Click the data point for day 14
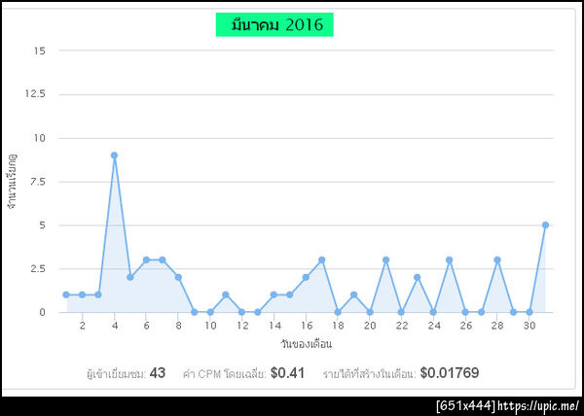Viewport: 584px width, 416px height. click(274, 295)
